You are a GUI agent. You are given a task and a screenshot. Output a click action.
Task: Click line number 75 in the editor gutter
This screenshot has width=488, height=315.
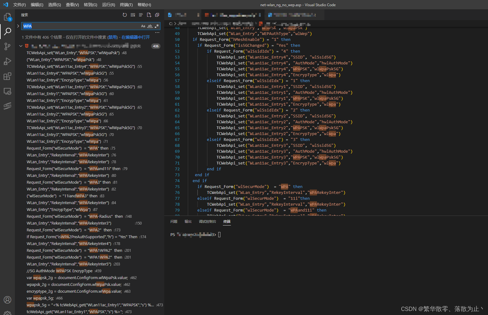coord(177,186)
